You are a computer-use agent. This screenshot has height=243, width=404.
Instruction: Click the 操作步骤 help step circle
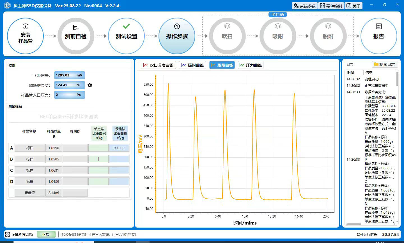pyautogui.click(x=177, y=36)
